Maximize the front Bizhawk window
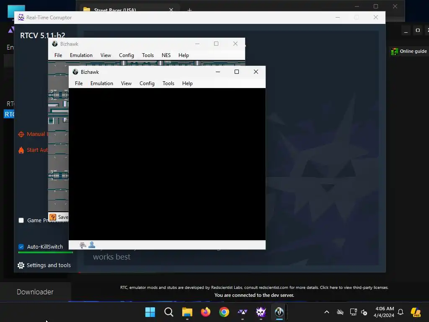This screenshot has width=429, height=322. pos(237,72)
